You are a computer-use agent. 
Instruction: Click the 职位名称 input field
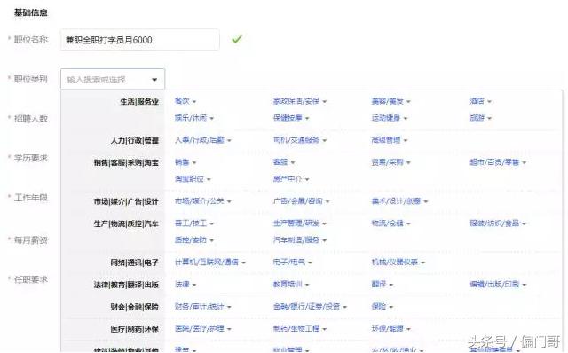click(x=140, y=40)
